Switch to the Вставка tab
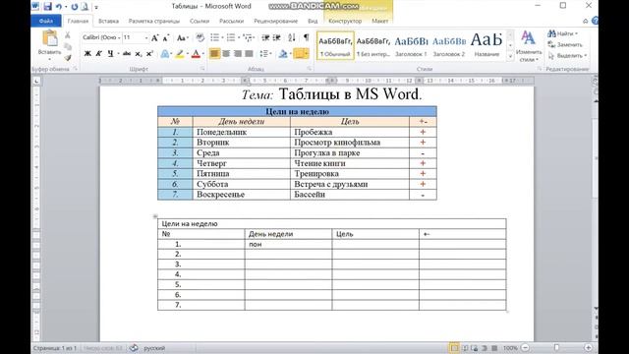629x354 pixels. pos(108,21)
